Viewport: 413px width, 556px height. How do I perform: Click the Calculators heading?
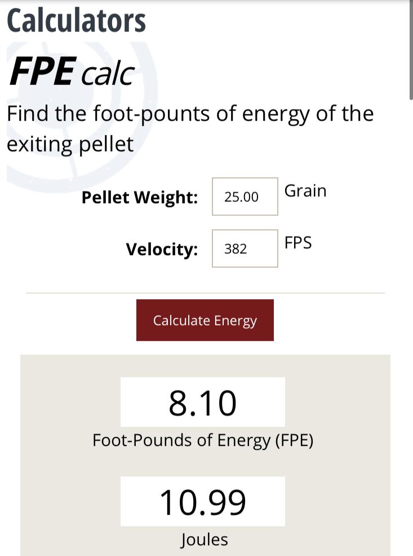point(77,20)
